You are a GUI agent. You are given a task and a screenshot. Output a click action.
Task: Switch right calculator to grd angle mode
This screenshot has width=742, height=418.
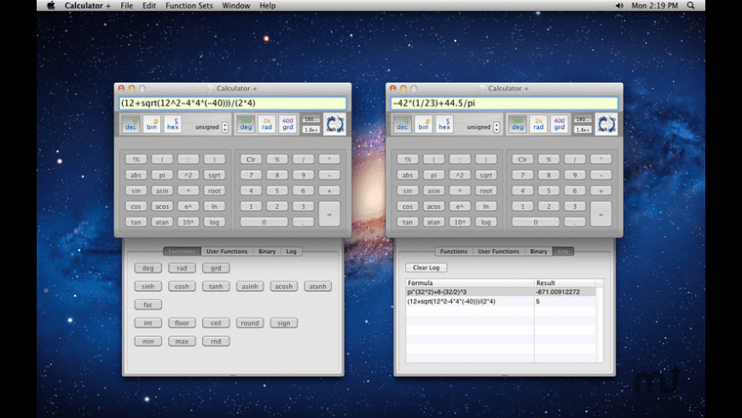[x=559, y=124]
